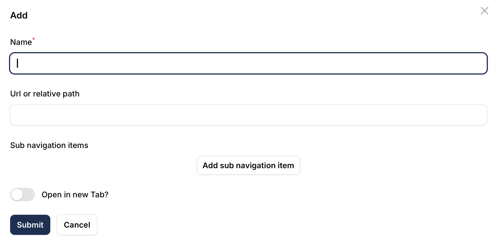Click the Sub navigation items heading

click(x=49, y=145)
